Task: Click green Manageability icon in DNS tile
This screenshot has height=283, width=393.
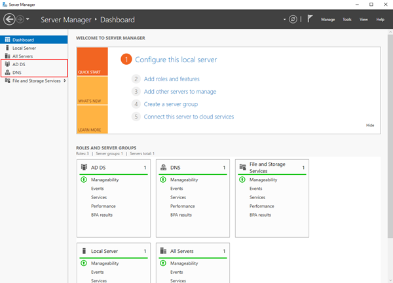Action: (163, 179)
